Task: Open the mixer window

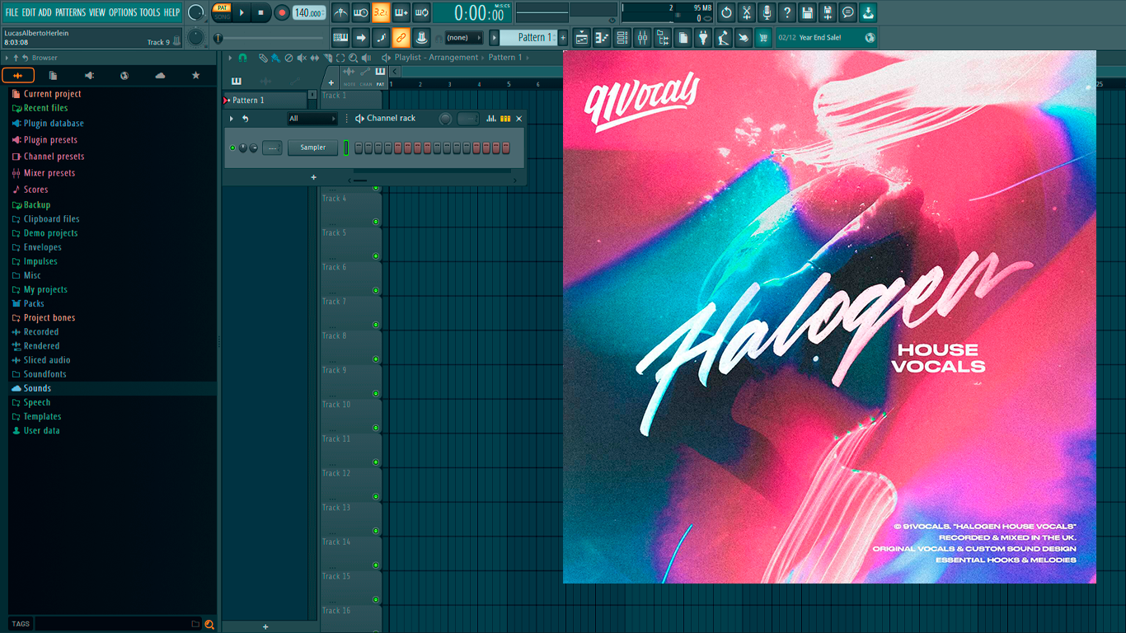Action: coord(642,37)
